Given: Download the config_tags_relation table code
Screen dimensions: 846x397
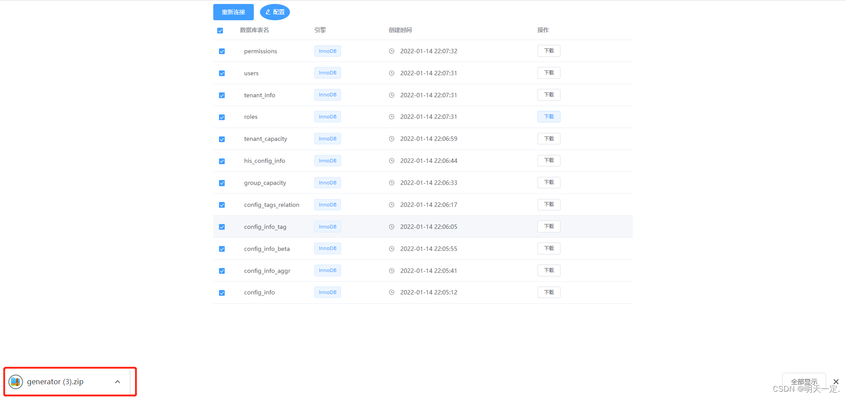Looking at the screenshot, I should [x=549, y=204].
